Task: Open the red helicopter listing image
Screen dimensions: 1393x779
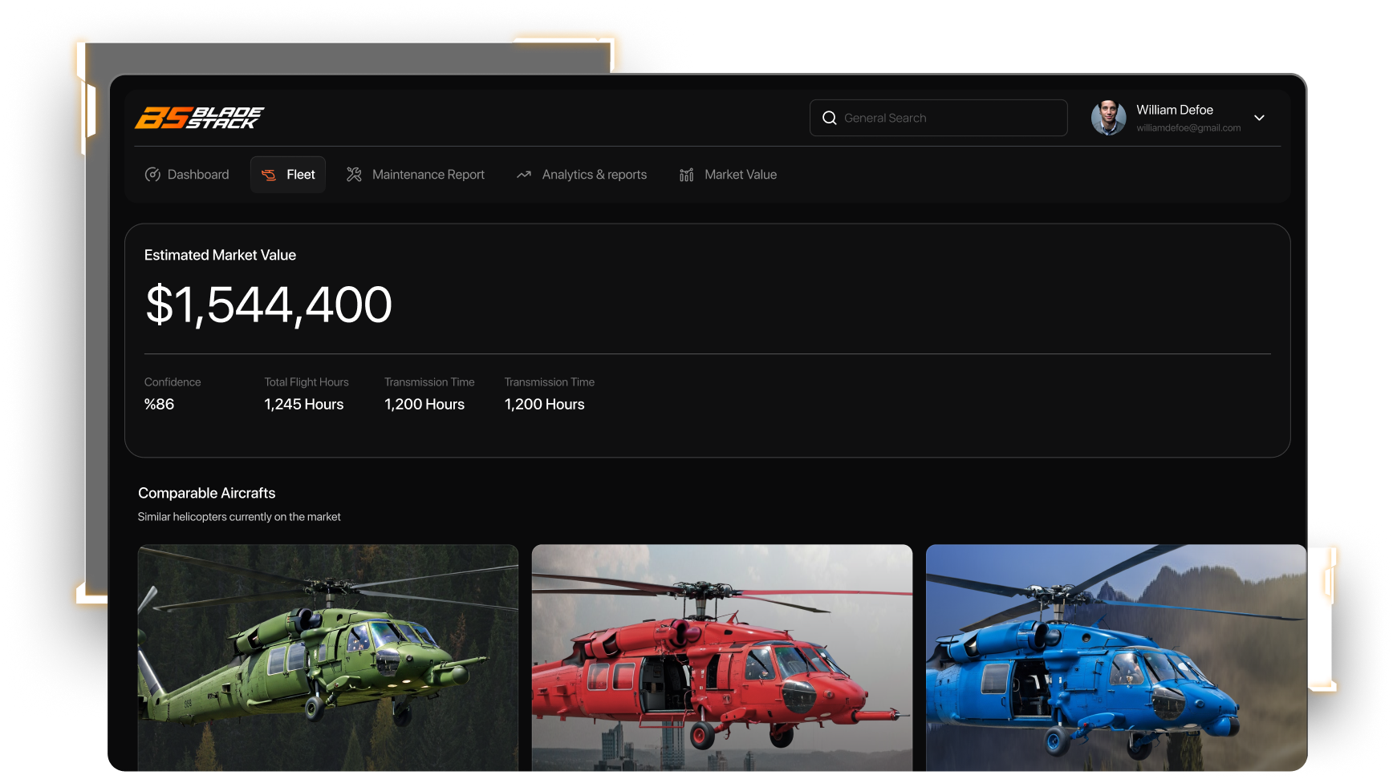Action: (721, 657)
